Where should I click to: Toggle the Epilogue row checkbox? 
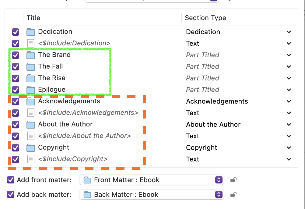click(16, 90)
